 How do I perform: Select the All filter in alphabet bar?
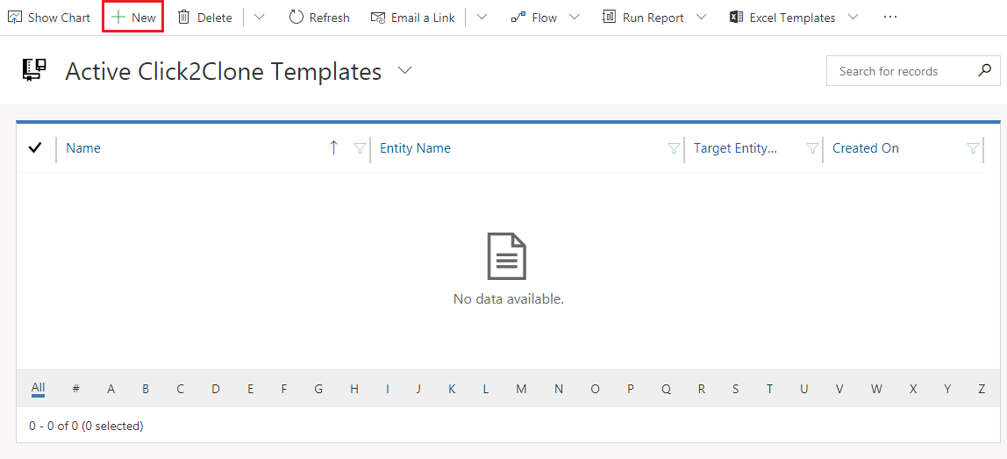point(39,388)
